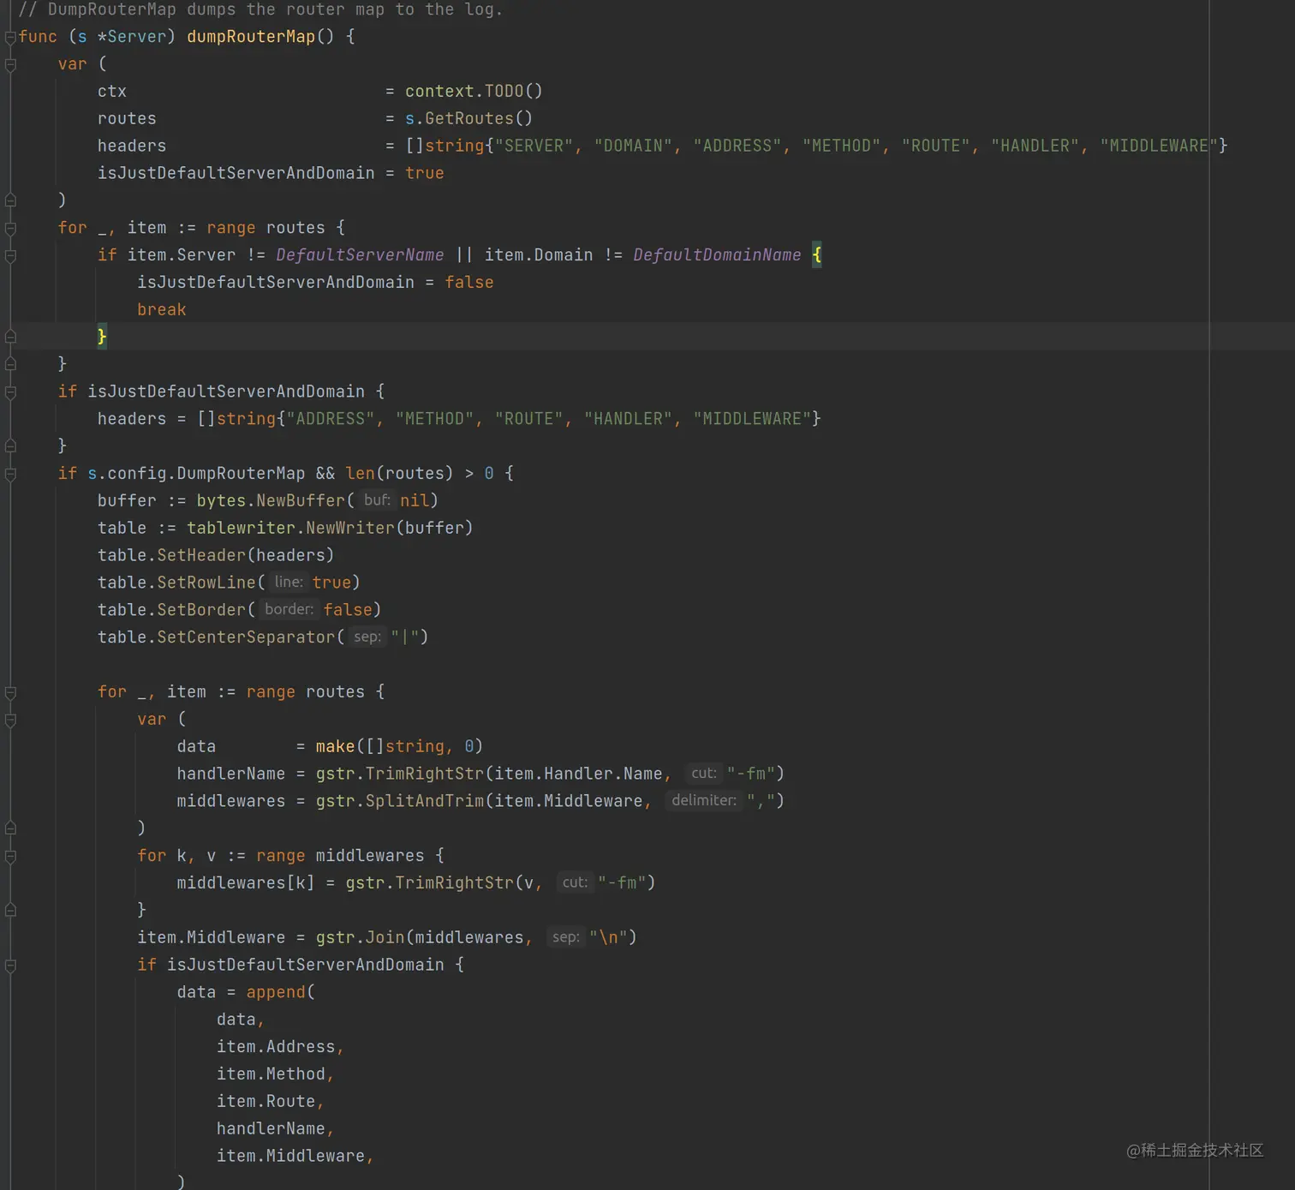Viewport: 1295px width, 1190px height.
Task: Click middlewares[k] assignment target
Action: (246, 883)
